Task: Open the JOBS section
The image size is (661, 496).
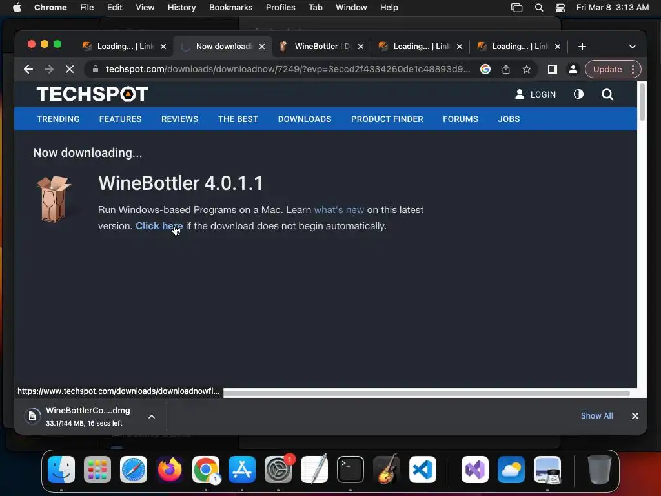Action: point(509,119)
